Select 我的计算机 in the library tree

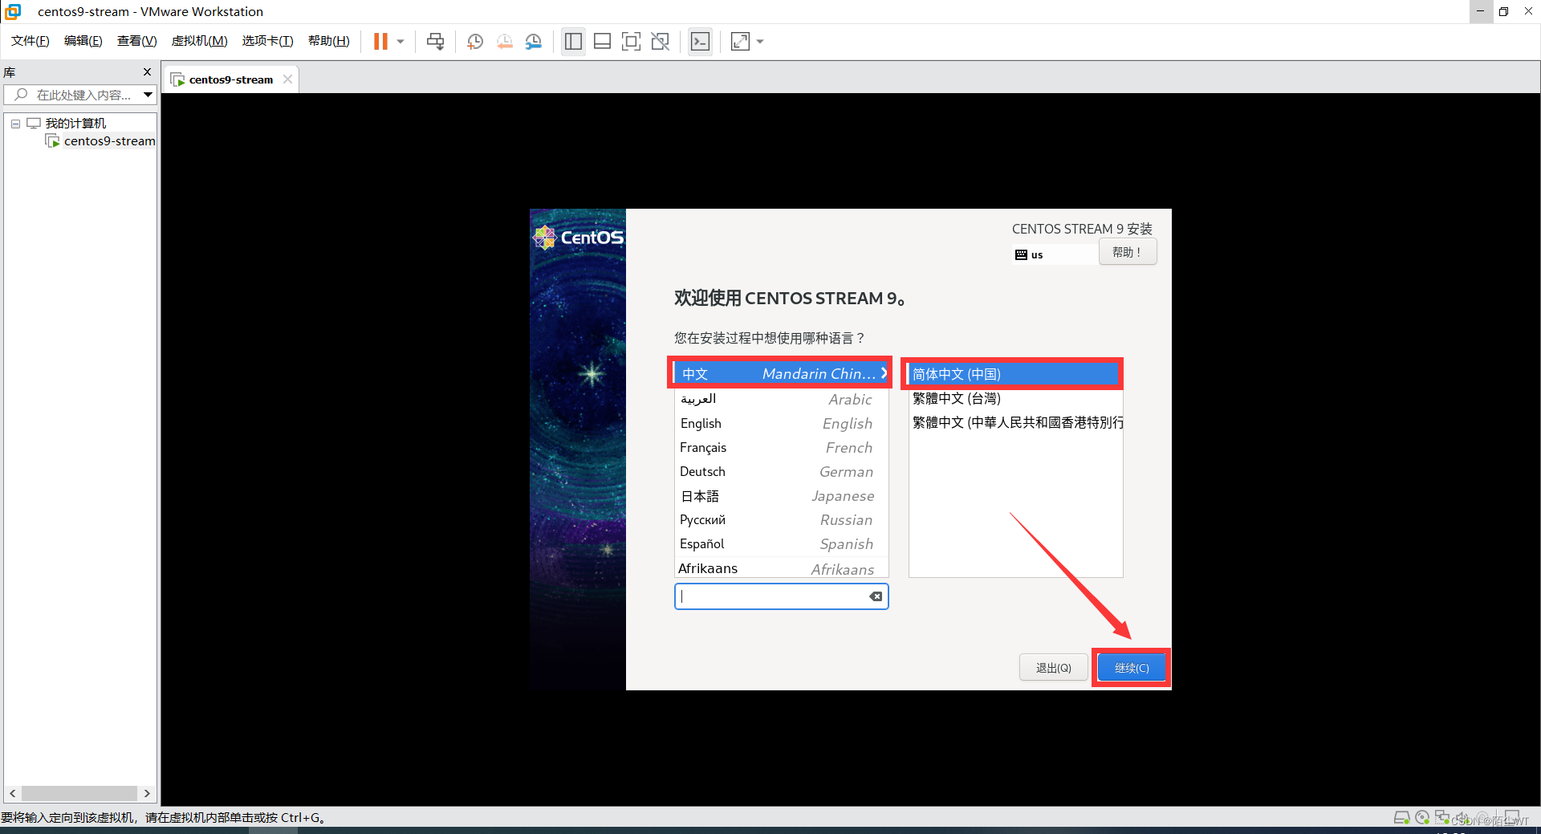click(75, 123)
